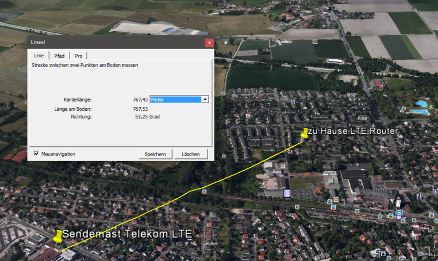Select the Linie tab
The width and height of the screenshot is (438, 261).
(39, 56)
